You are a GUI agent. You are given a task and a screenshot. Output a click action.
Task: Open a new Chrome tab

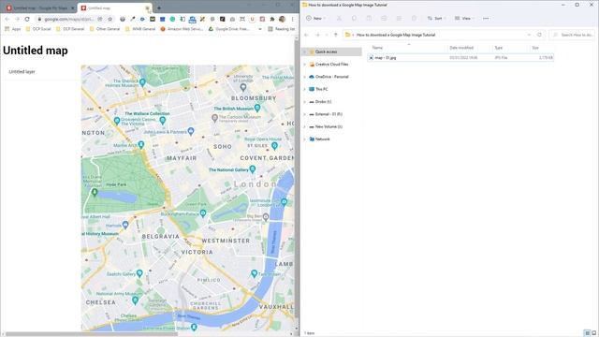[x=159, y=7]
